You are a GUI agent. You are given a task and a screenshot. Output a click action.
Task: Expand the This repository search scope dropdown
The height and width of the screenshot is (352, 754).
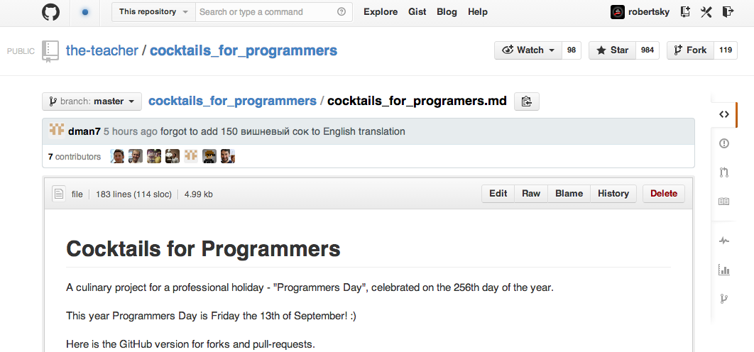click(154, 12)
